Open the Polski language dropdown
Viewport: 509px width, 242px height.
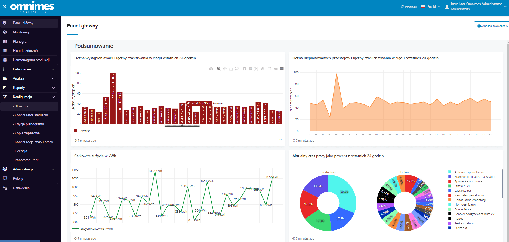431,7
